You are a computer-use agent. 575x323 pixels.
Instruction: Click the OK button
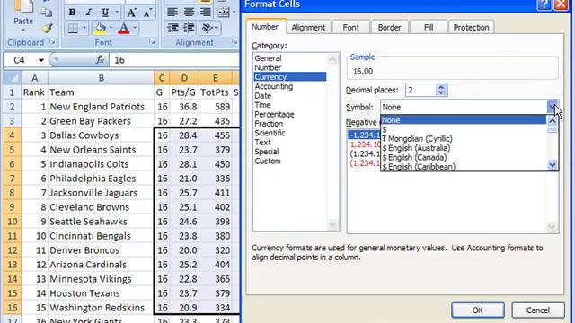[x=477, y=310]
